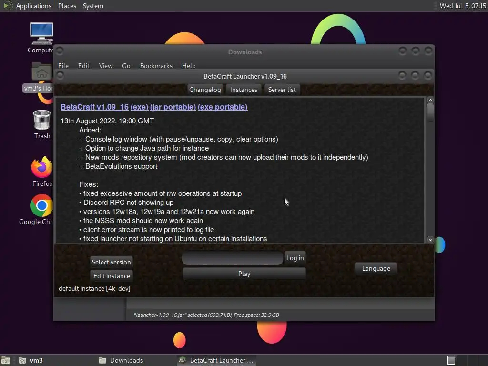
Task: Click the (exe) download link
Action: coord(140,107)
